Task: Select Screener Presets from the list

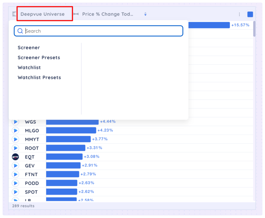Action: 39,58
